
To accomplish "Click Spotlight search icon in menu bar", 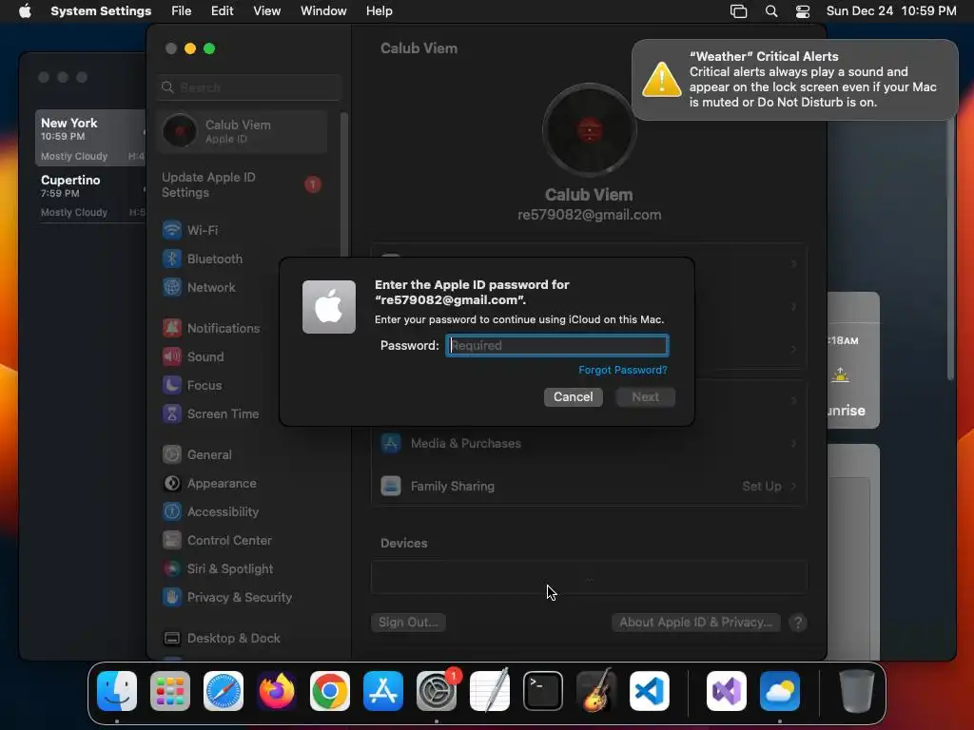I will [x=770, y=11].
